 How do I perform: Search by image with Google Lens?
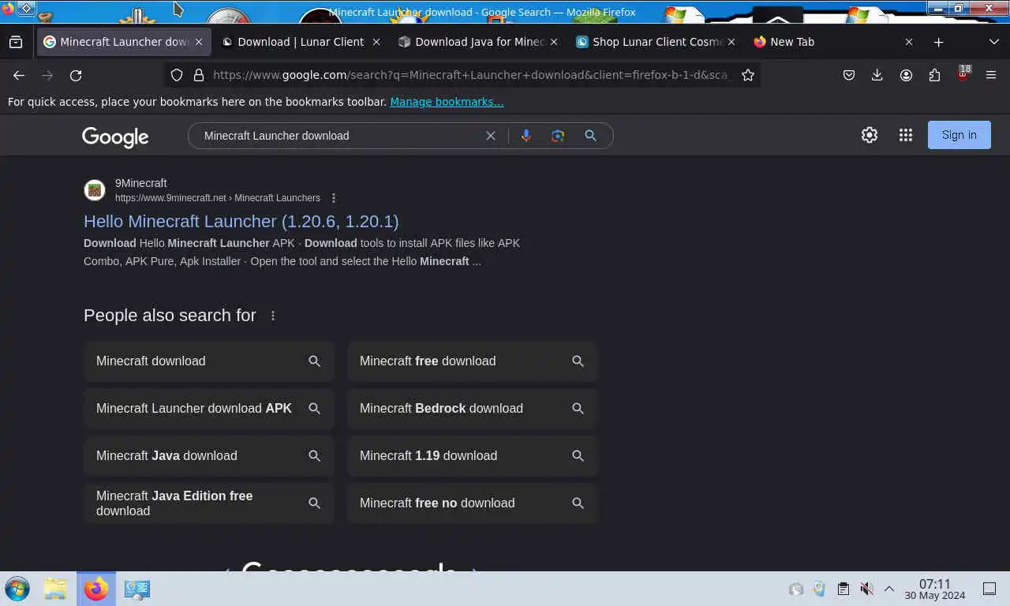point(558,136)
